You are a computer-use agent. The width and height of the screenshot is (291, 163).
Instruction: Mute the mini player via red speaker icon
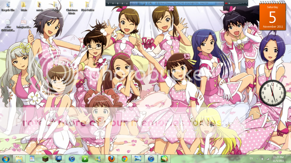pos(226,3)
